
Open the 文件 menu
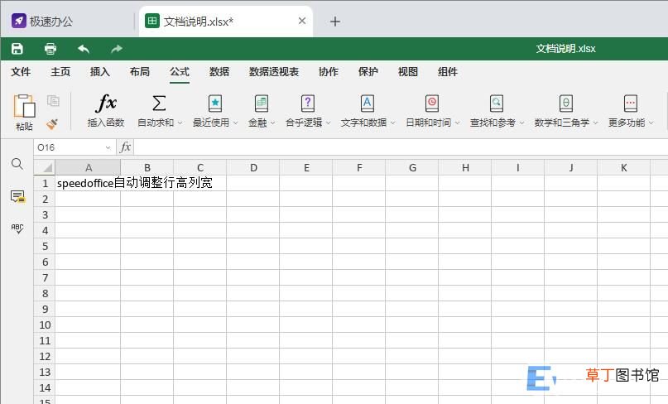click(21, 72)
